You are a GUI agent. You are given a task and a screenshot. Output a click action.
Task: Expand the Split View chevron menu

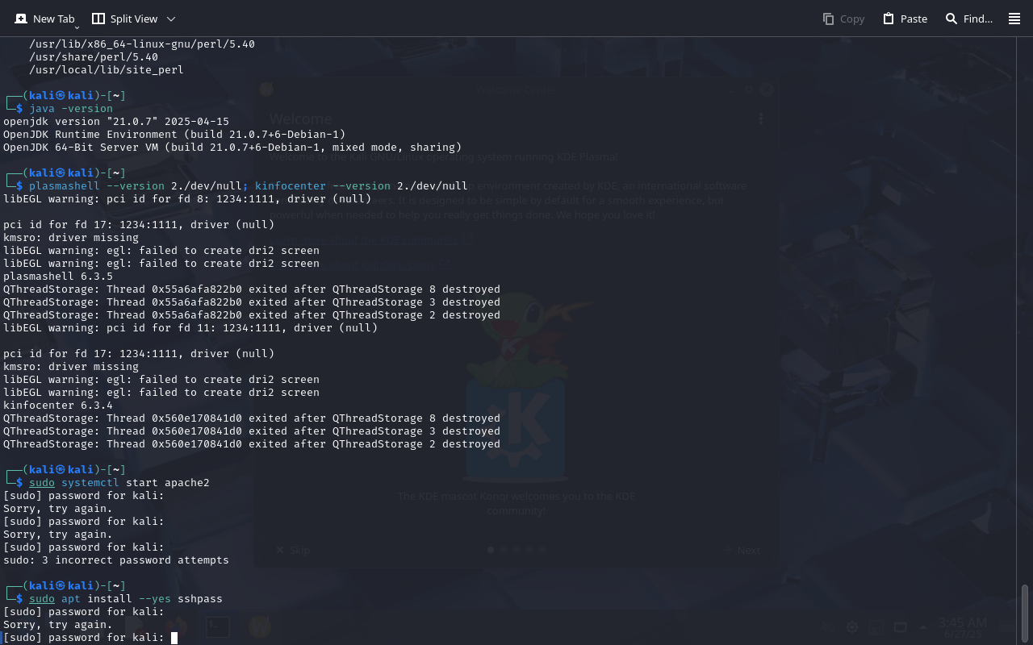pos(171,19)
